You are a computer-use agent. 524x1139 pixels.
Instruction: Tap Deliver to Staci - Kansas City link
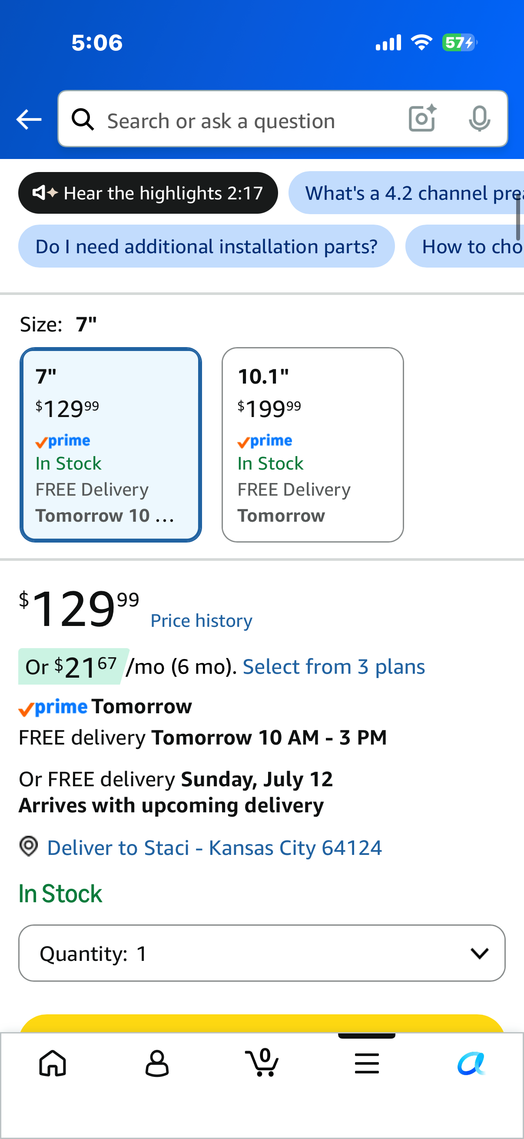point(215,848)
